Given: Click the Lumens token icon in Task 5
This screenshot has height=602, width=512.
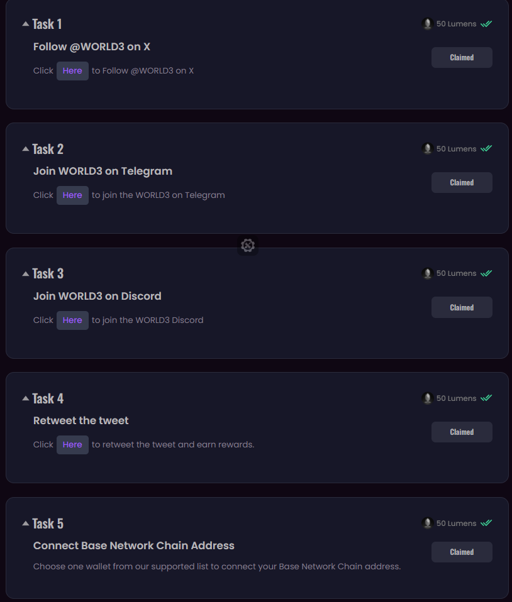Looking at the screenshot, I should pos(428,523).
